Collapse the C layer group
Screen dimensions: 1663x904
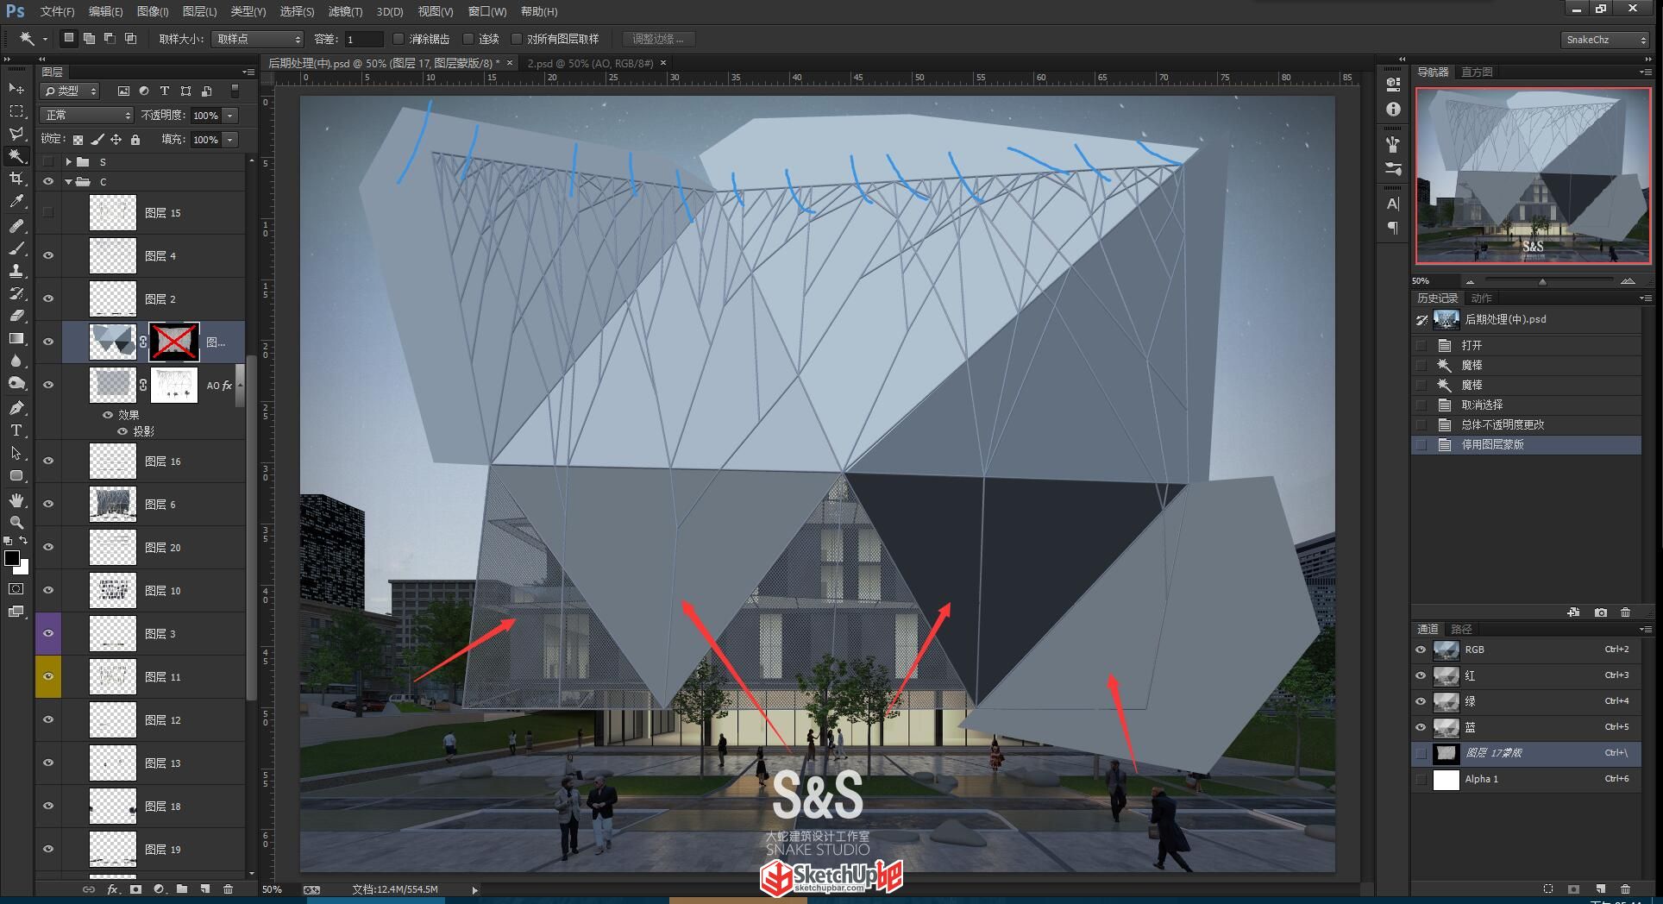tap(68, 182)
